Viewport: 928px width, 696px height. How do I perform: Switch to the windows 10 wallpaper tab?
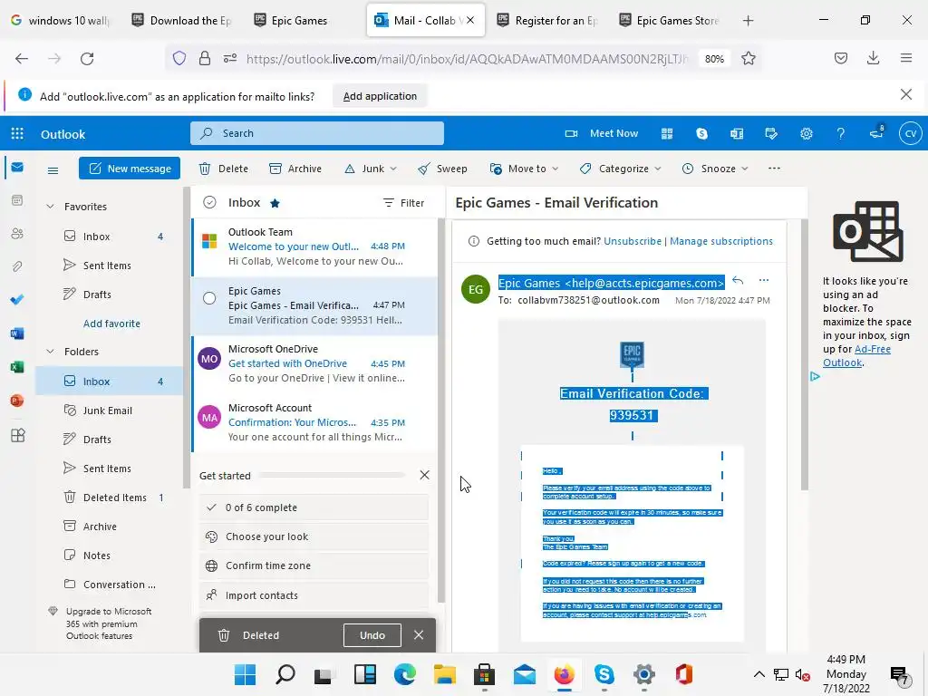[x=61, y=21]
